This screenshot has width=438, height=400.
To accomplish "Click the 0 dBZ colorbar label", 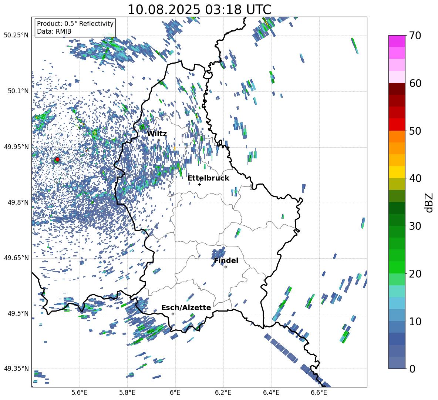I will tap(412, 369).
